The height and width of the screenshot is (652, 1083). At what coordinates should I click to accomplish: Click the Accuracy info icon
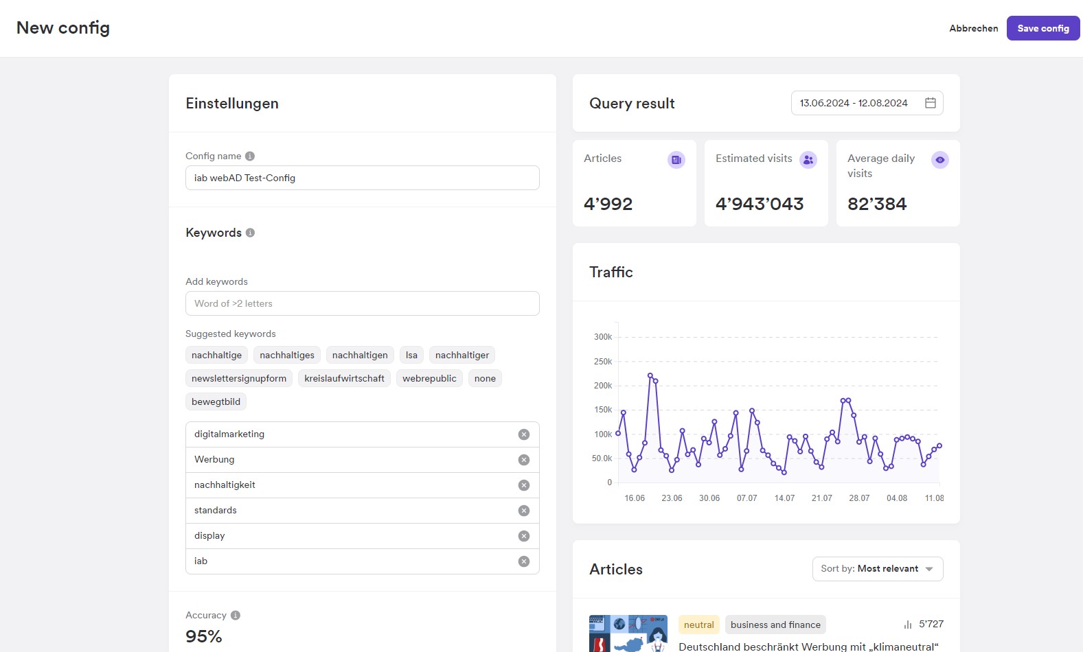(236, 616)
